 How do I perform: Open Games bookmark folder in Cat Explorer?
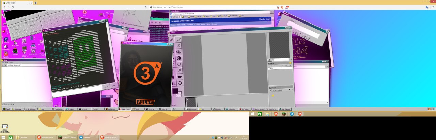(x=206, y=16)
